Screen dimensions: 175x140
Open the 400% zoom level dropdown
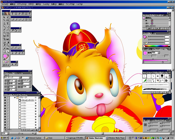8,133
